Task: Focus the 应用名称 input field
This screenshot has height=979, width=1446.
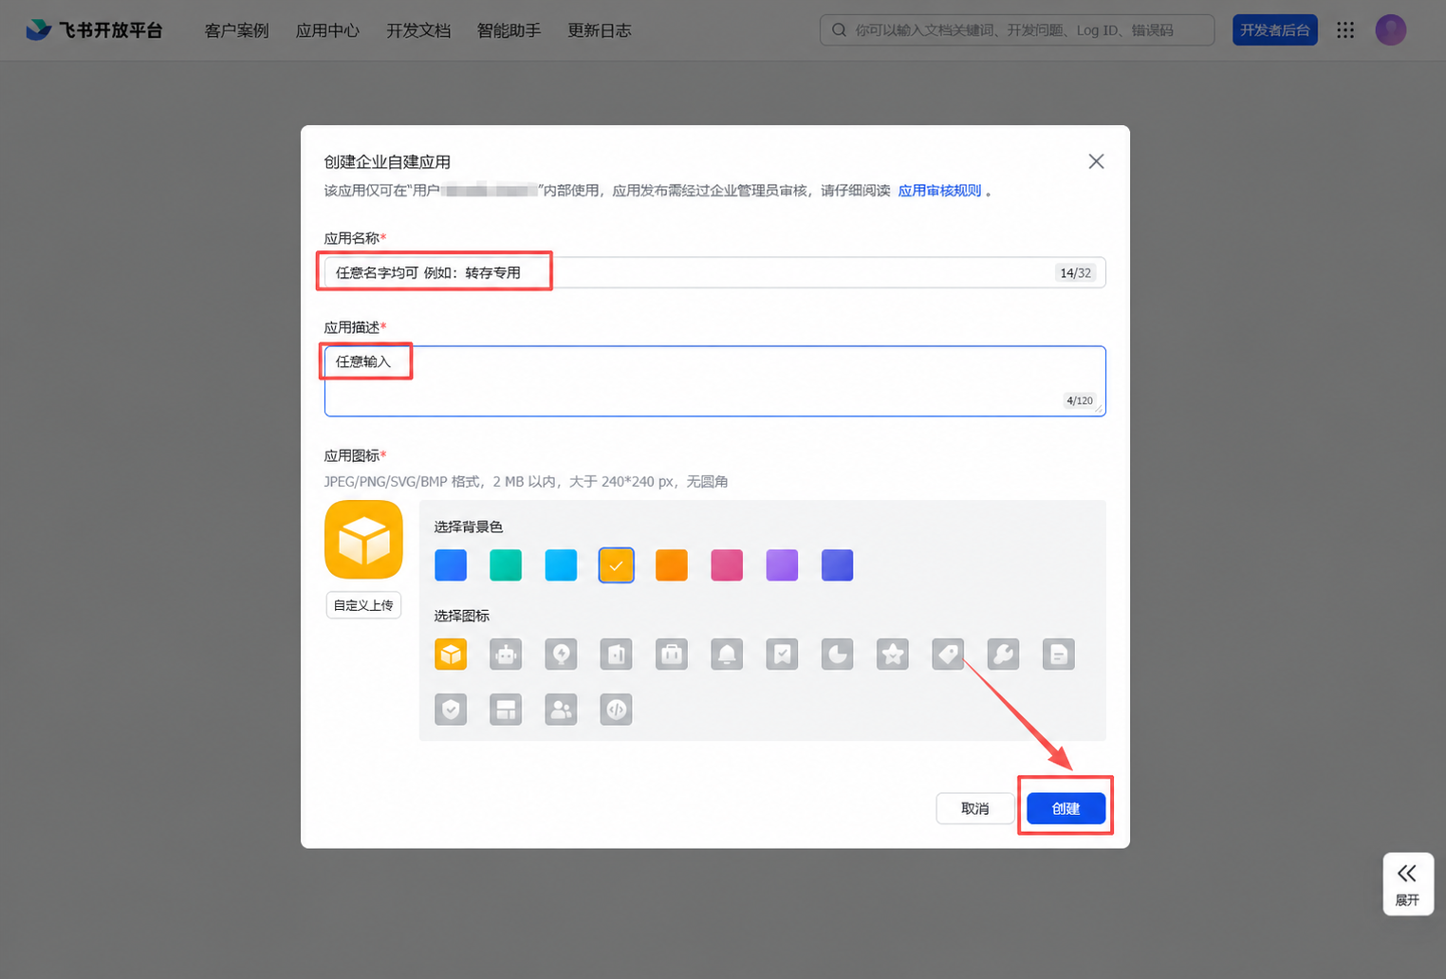Action: point(715,272)
